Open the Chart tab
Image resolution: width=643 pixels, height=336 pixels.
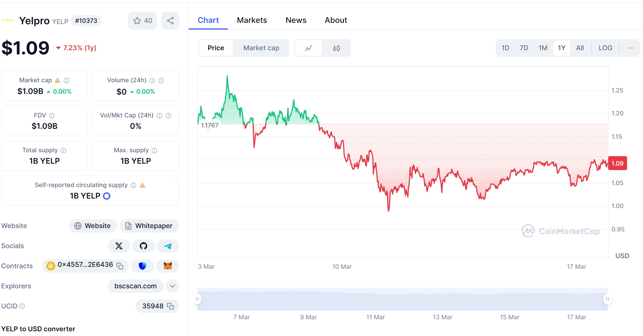coord(208,20)
